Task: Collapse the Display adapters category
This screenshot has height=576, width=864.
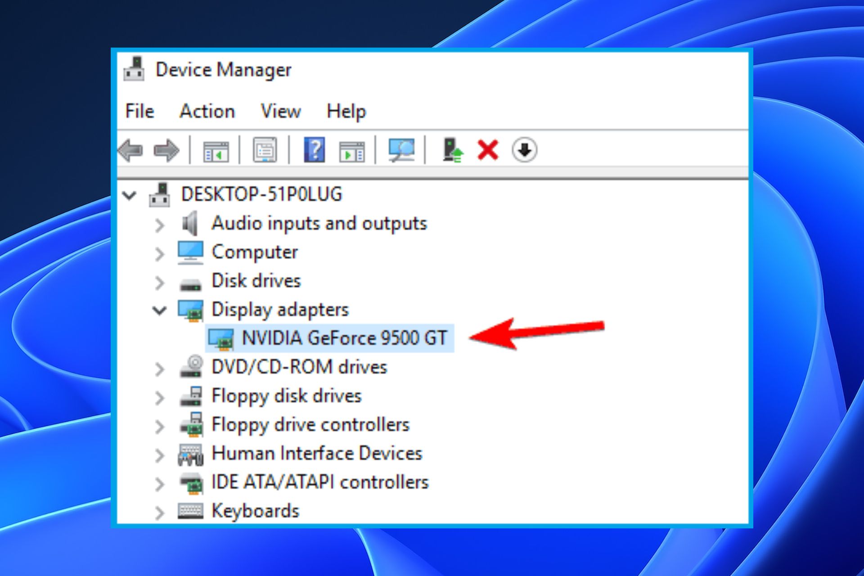Action: [x=159, y=310]
